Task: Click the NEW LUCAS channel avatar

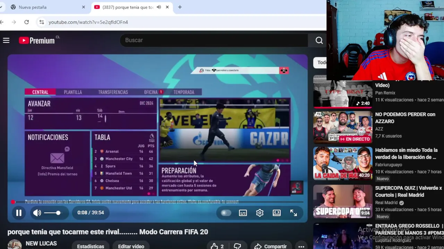Action: (15, 245)
